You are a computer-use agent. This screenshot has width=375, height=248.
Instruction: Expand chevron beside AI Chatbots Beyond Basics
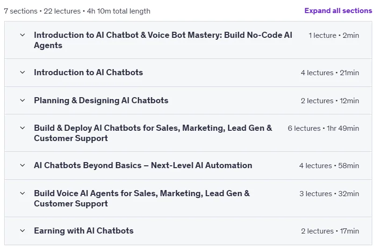coord(22,165)
